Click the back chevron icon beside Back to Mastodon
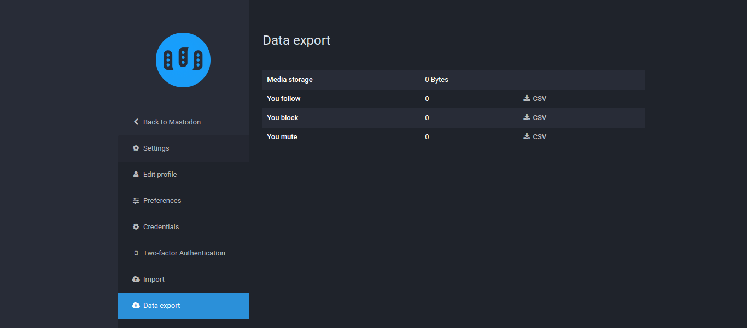 coord(136,122)
